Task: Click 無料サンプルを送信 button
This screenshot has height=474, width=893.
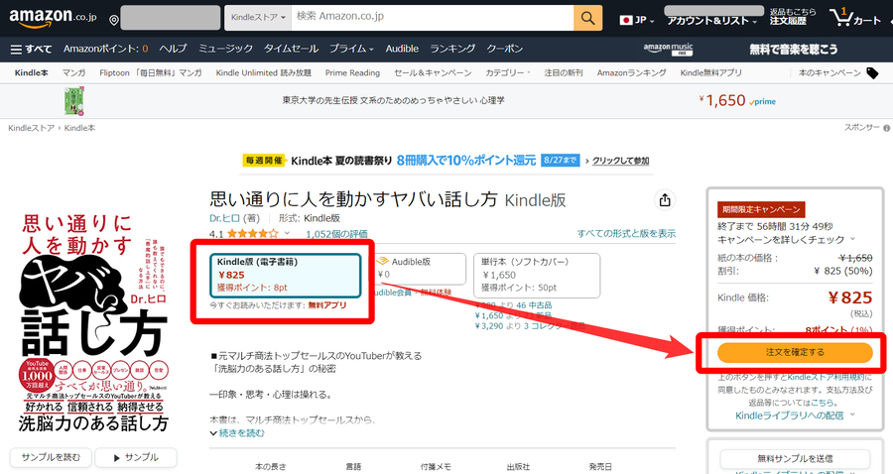Action: (795, 459)
